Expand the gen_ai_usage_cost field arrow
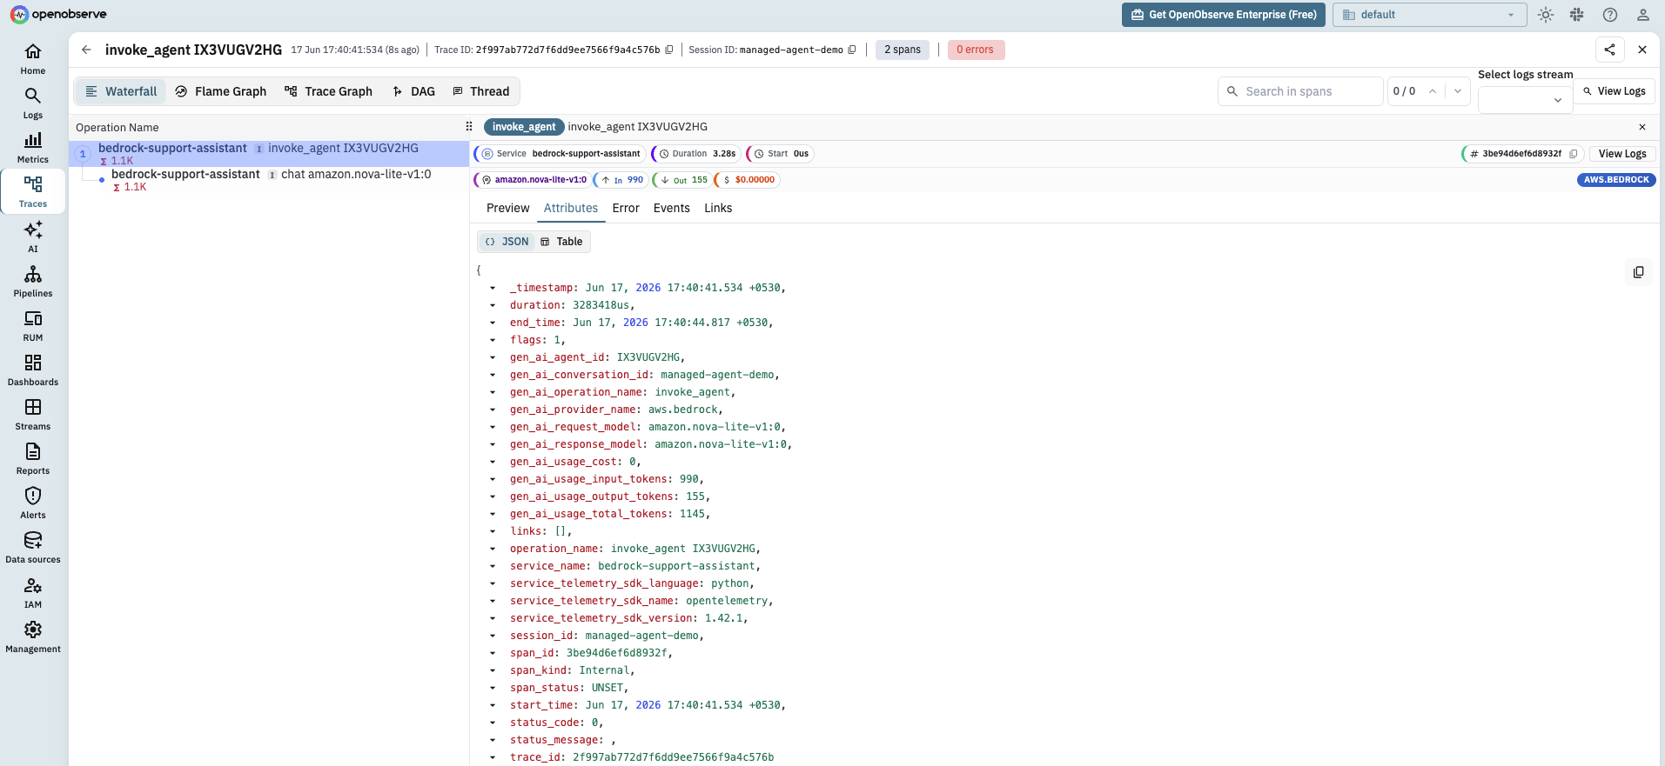 pos(493,462)
